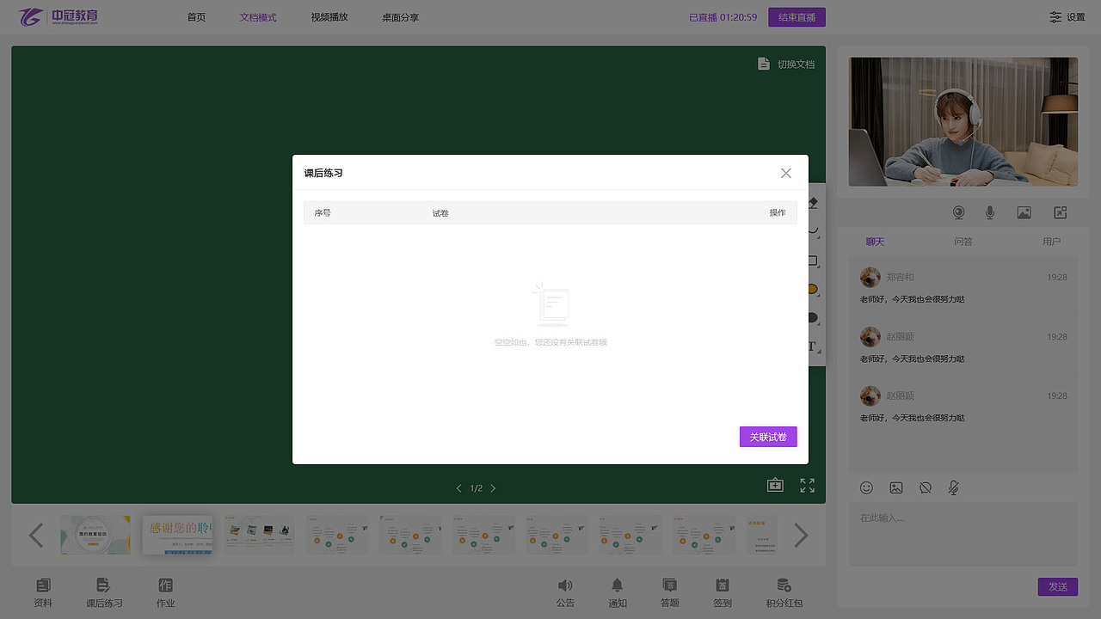Select the 感谢您的聆听 slide thumbnail
This screenshot has height=619, width=1101.
tap(177, 534)
